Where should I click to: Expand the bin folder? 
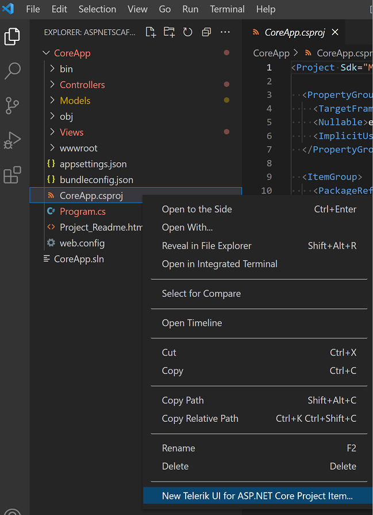click(52, 68)
